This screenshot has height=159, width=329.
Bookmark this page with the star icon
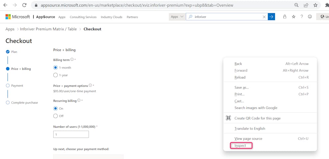[x=316, y=5]
